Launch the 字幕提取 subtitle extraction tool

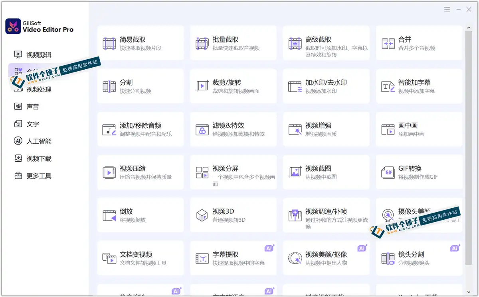tap(233, 258)
